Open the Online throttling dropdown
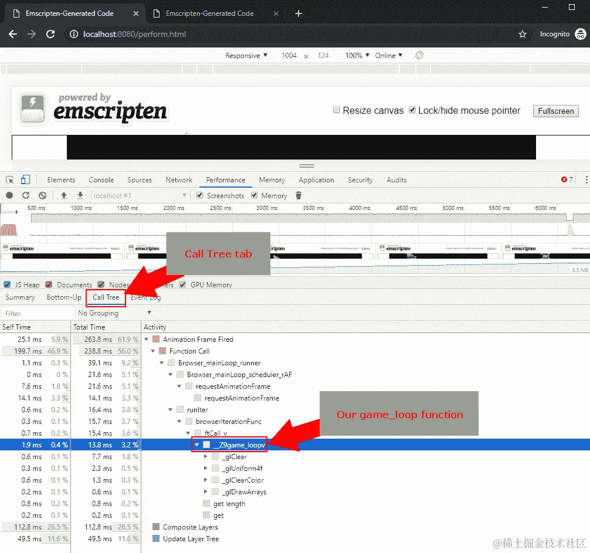The width and height of the screenshot is (590, 553). tap(389, 55)
